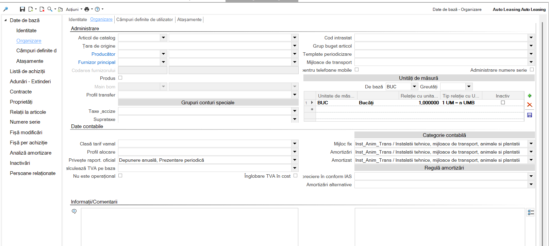This screenshot has width=549, height=246.
Task: Enable Nu este operațional checkbox
Action: (120, 176)
